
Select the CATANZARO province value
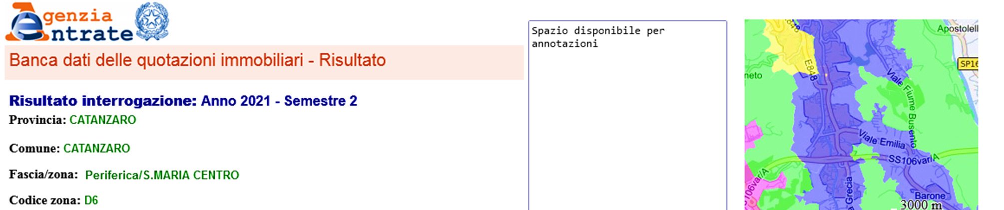(102, 120)
